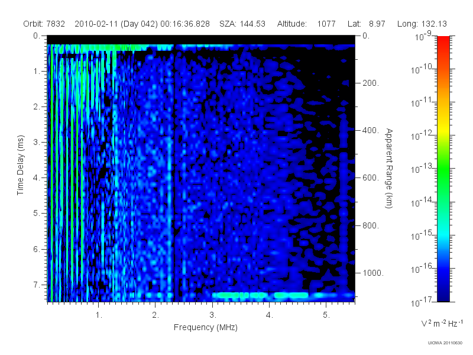Click the time delay tick '4.'
This screenshot has width=473, height=355.
(37, 178)
